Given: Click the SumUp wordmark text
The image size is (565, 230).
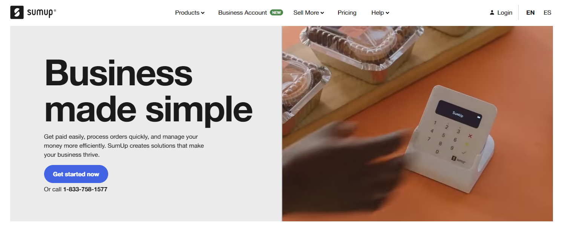Looking at the screenshot, I should pos(41,13).
